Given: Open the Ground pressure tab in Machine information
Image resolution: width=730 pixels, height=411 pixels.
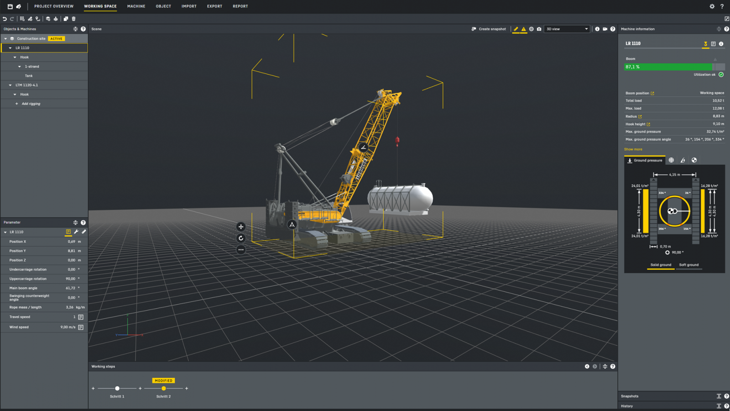Looking at the screenshot, I should coord(644,160).
